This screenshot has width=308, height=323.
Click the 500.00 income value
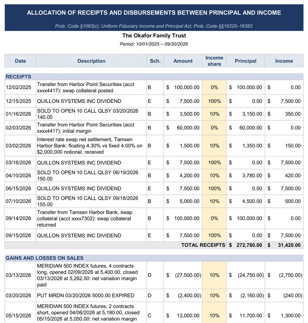[x=293, y=201]
